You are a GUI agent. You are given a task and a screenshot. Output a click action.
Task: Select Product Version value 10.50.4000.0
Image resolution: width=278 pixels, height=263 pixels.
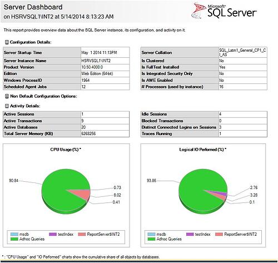pyautogui.click(x=92, y=67)
